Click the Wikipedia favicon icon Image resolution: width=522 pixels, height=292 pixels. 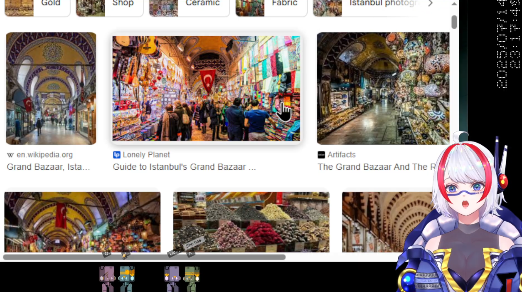[x=10, y=155]
